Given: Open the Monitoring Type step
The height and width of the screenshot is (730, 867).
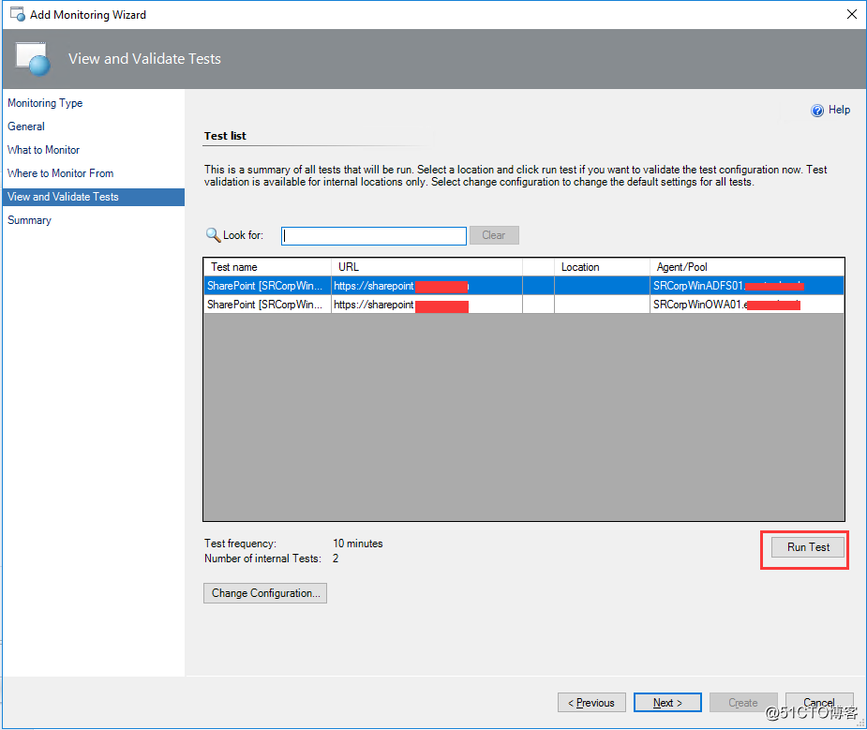Looking at the screenshot, I should [x=45, y=103].
